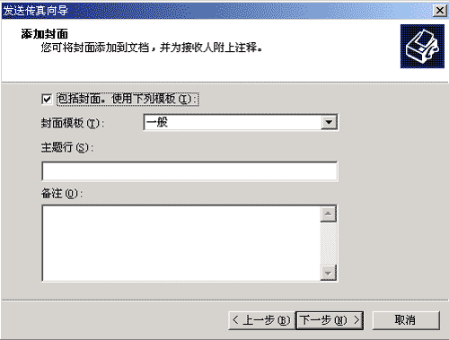Close the 发送传真向导 wizard window
Viewport: 449px width, 340px height.
point(440,11)
